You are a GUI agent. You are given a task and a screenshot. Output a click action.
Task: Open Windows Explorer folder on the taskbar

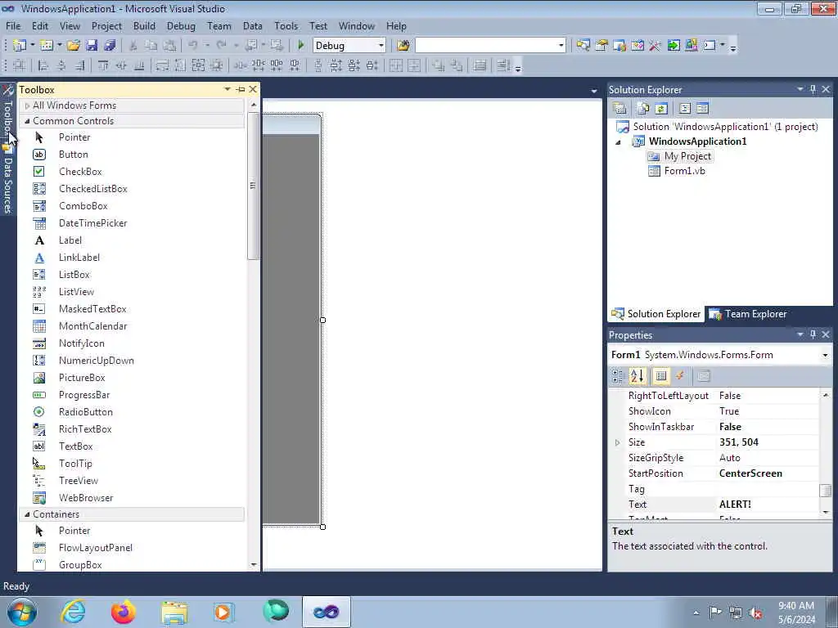(174, 612)
